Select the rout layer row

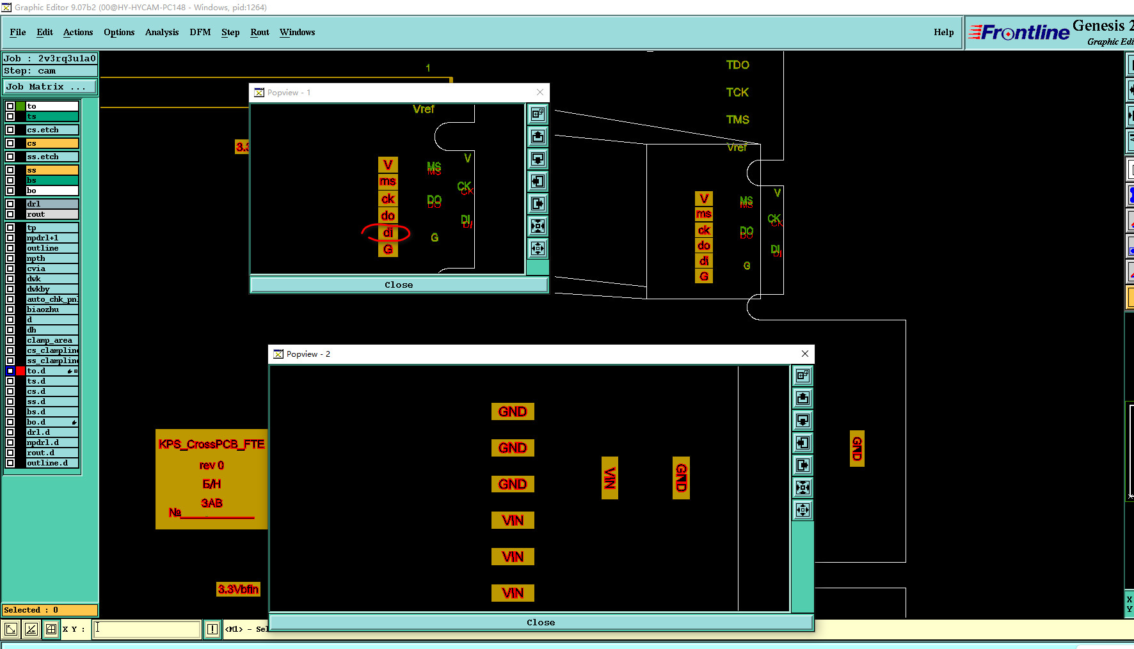52,214
